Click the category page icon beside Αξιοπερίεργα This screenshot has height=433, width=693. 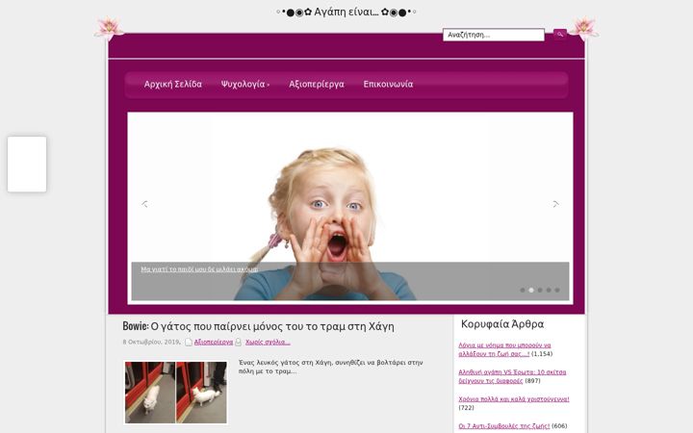189,342
